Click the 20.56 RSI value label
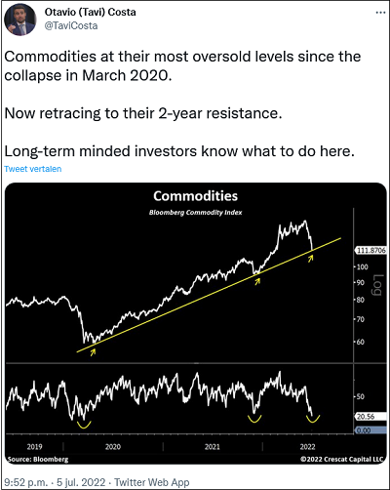This screenshot has height=490, width=390. coord(367,417)
